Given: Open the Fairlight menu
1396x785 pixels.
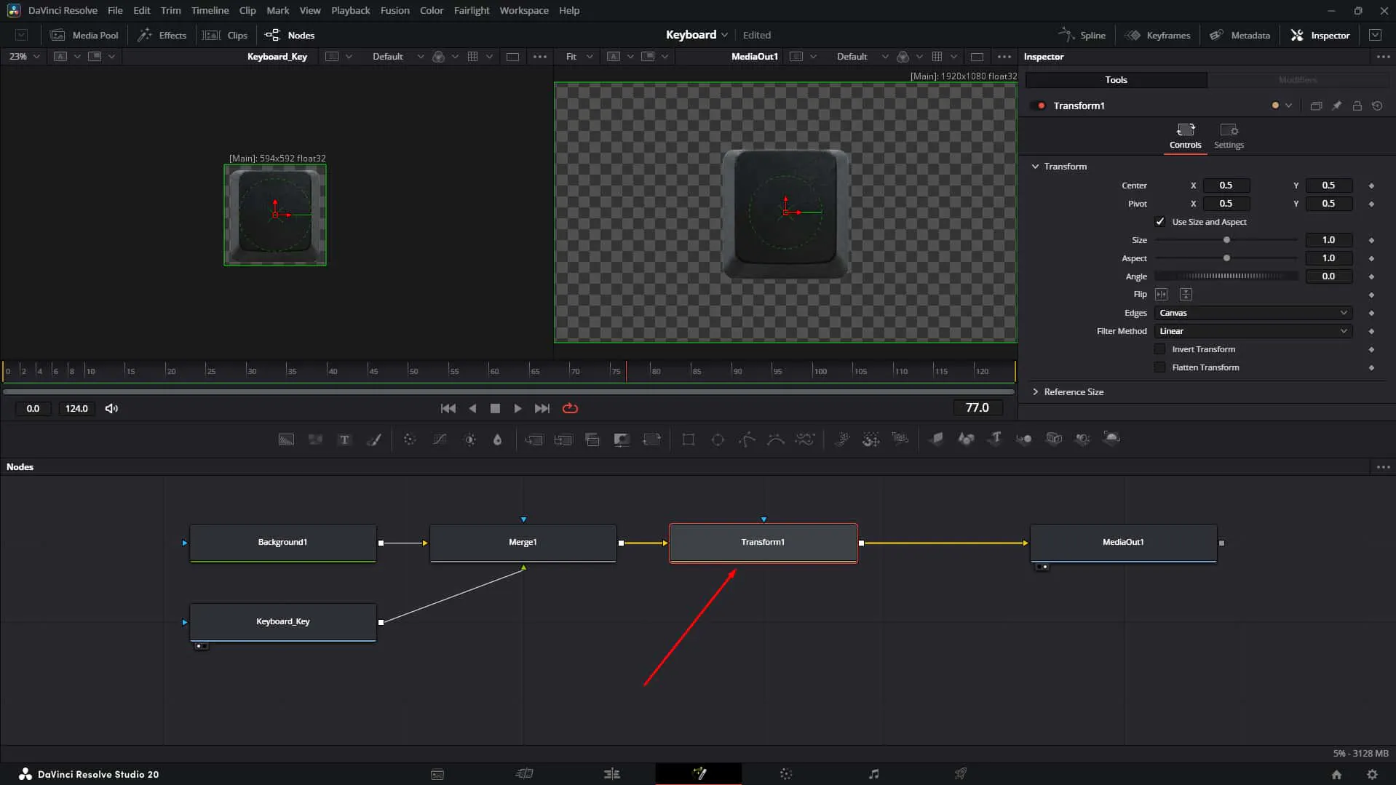Looking at the screenshot, I should pos(471,10).
